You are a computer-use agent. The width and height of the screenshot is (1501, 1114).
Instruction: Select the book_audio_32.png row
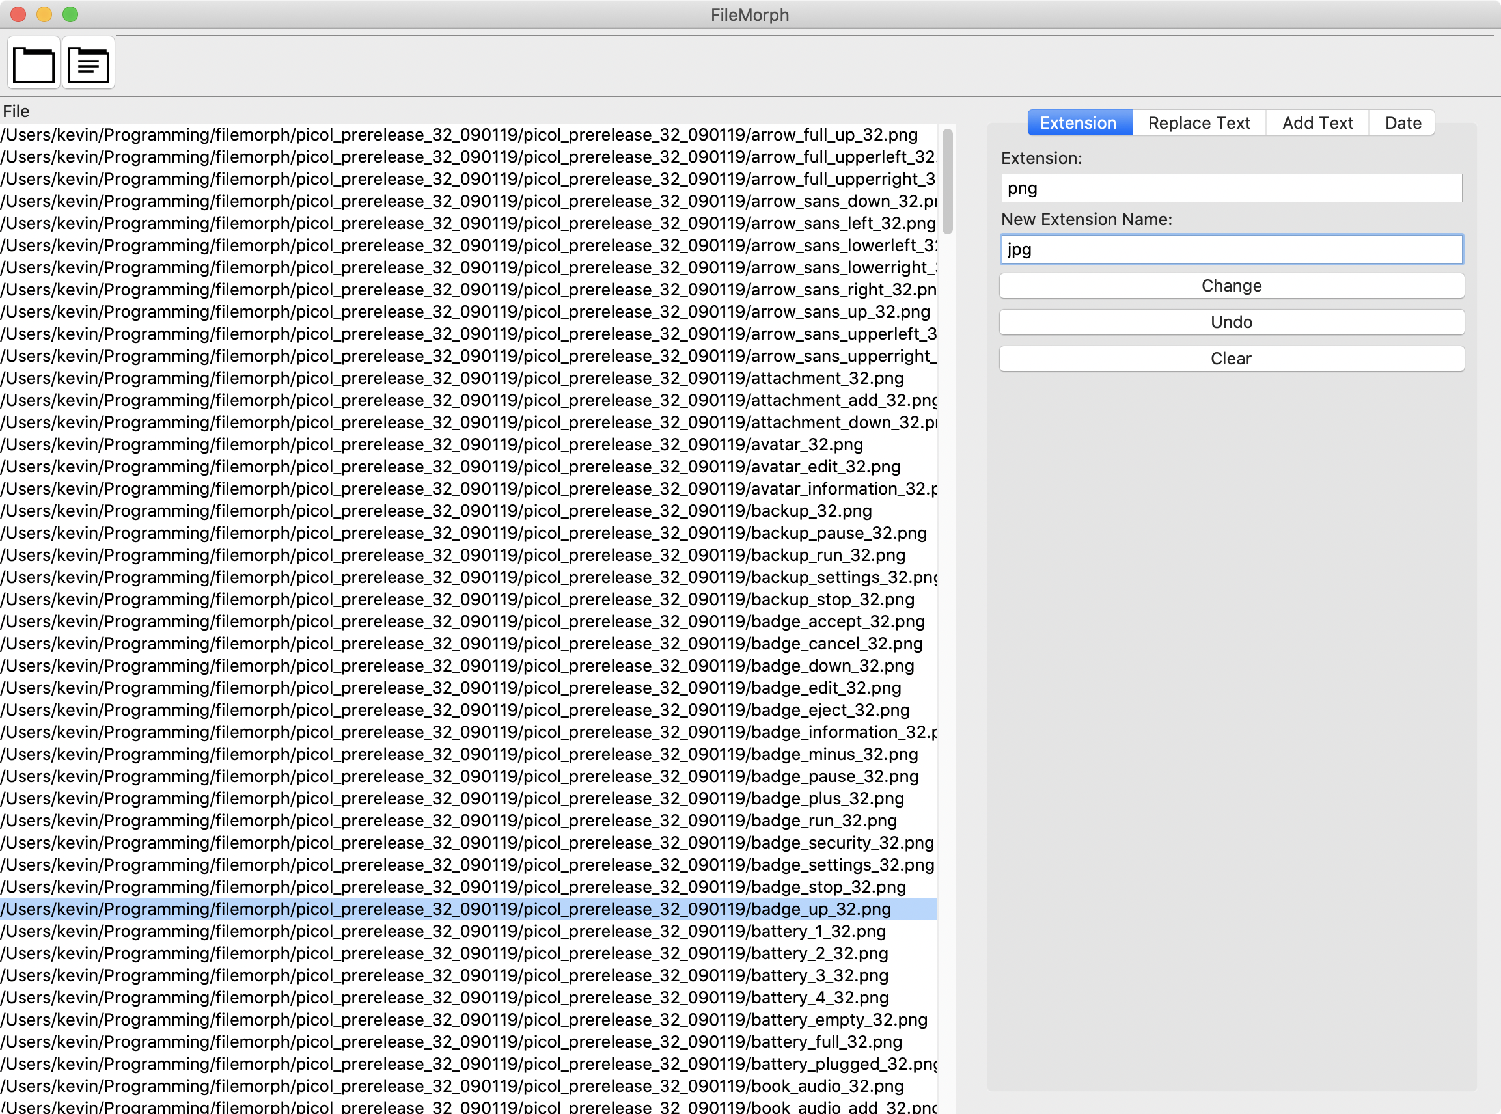click(x=468, y=1087)
